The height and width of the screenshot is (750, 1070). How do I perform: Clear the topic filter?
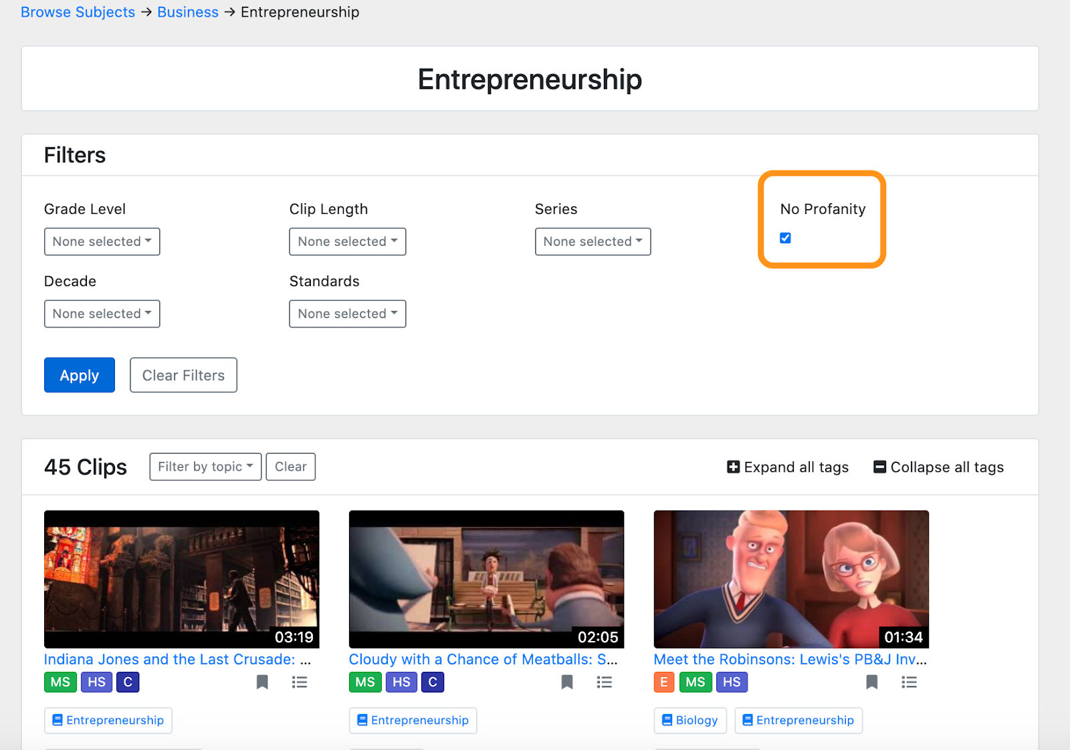point(291,467)
